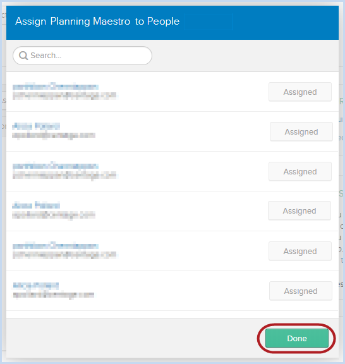The width and height of the screenshot is (345, 364).
Task: Open the fifth person's blurred name link
Action: (56, 245)
